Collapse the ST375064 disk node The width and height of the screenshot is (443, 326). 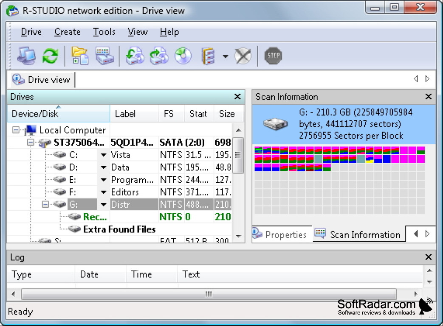[x=31, y=142]
